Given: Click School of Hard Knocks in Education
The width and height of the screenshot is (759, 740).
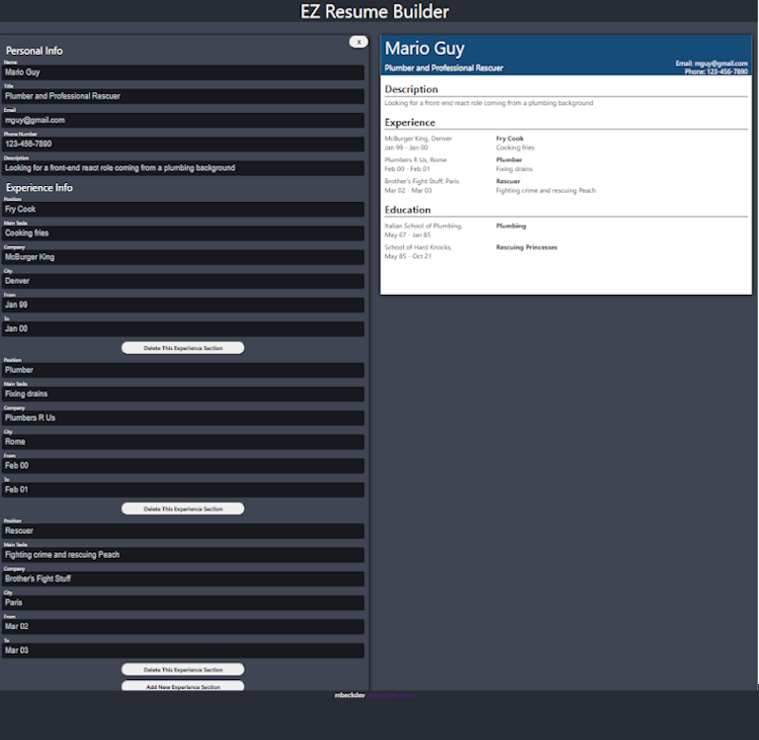Looking at the screenshot, I should [418, 247].
